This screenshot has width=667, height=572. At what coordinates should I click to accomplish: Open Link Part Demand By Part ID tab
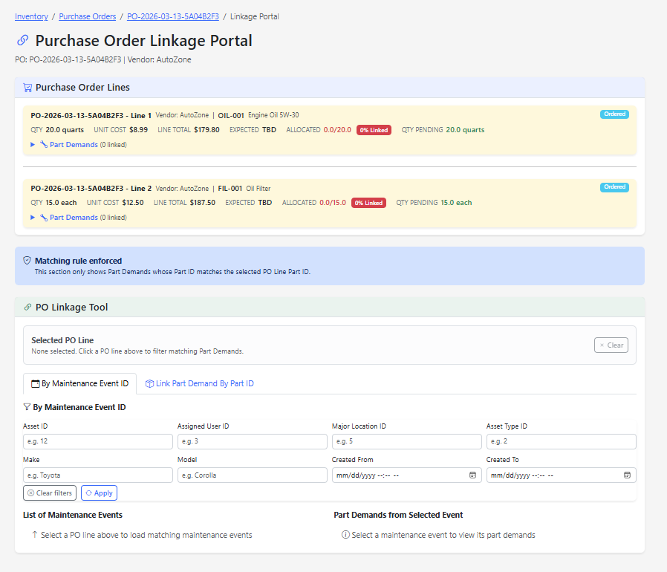(x=200, y=383)
